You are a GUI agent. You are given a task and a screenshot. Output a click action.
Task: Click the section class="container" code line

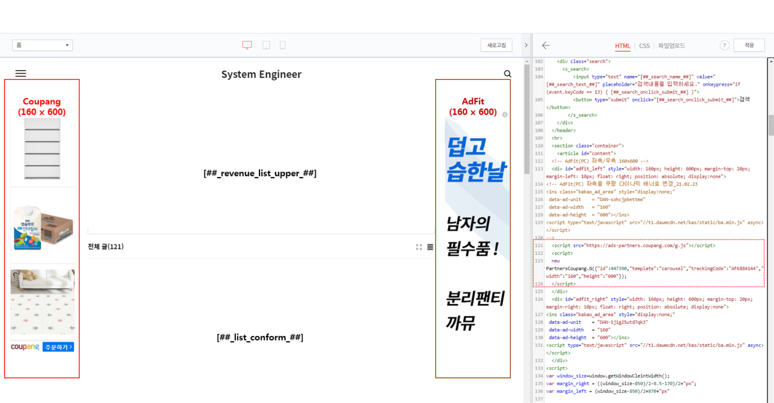pyautogui.click(x=588, y=146)
